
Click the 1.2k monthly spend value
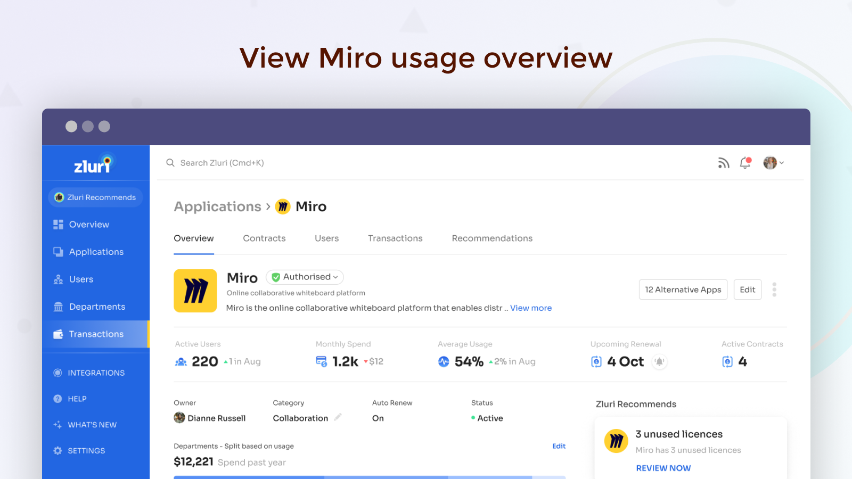pos(345,362)
